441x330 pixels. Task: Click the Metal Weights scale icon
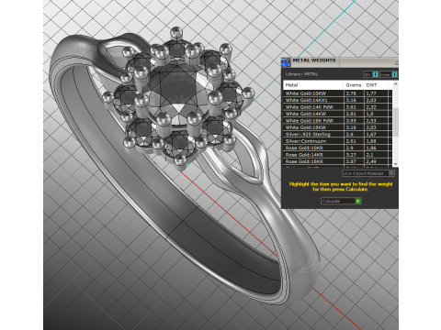[286, 61]
